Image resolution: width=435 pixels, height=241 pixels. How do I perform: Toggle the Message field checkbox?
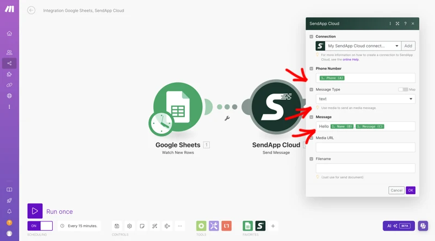coord(311,117)
